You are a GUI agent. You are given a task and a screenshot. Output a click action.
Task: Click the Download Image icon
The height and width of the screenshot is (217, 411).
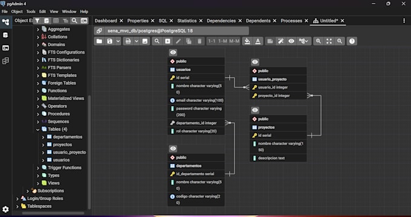point(144,41)
